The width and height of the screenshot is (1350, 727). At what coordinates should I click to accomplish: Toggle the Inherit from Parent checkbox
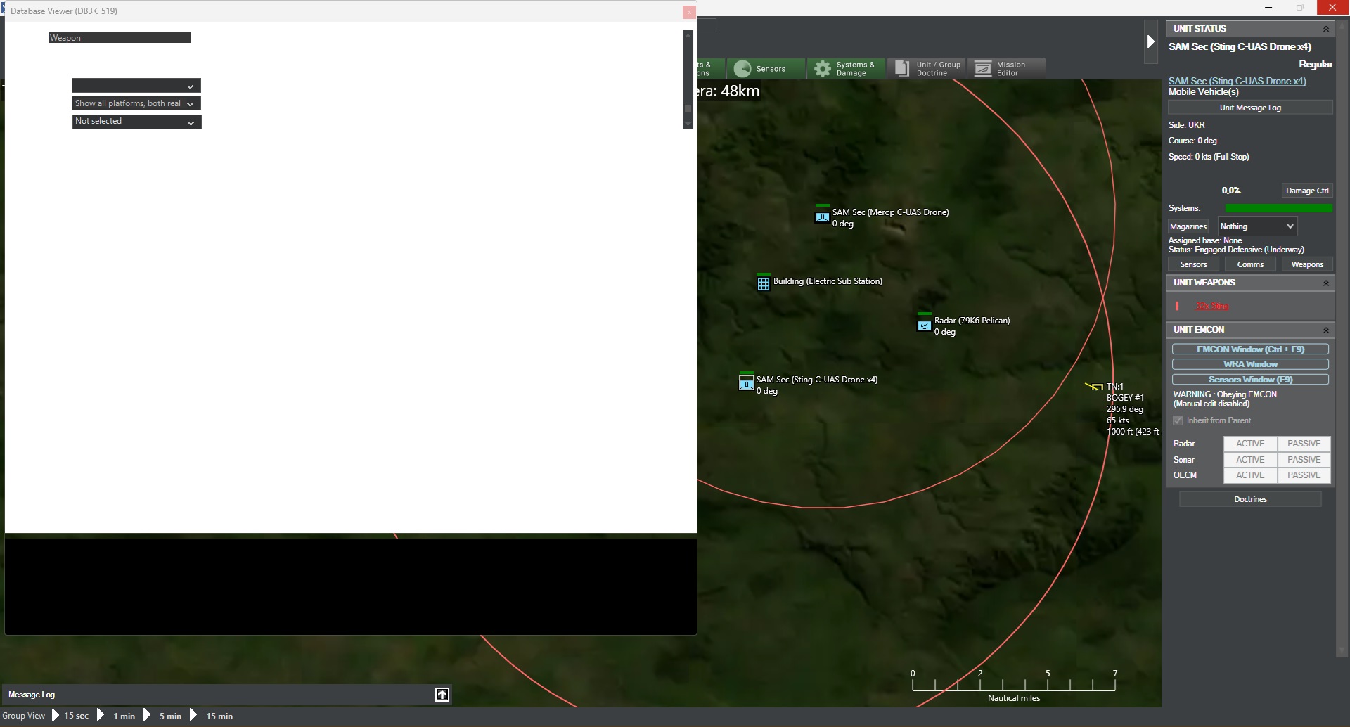click(1178, 420)
